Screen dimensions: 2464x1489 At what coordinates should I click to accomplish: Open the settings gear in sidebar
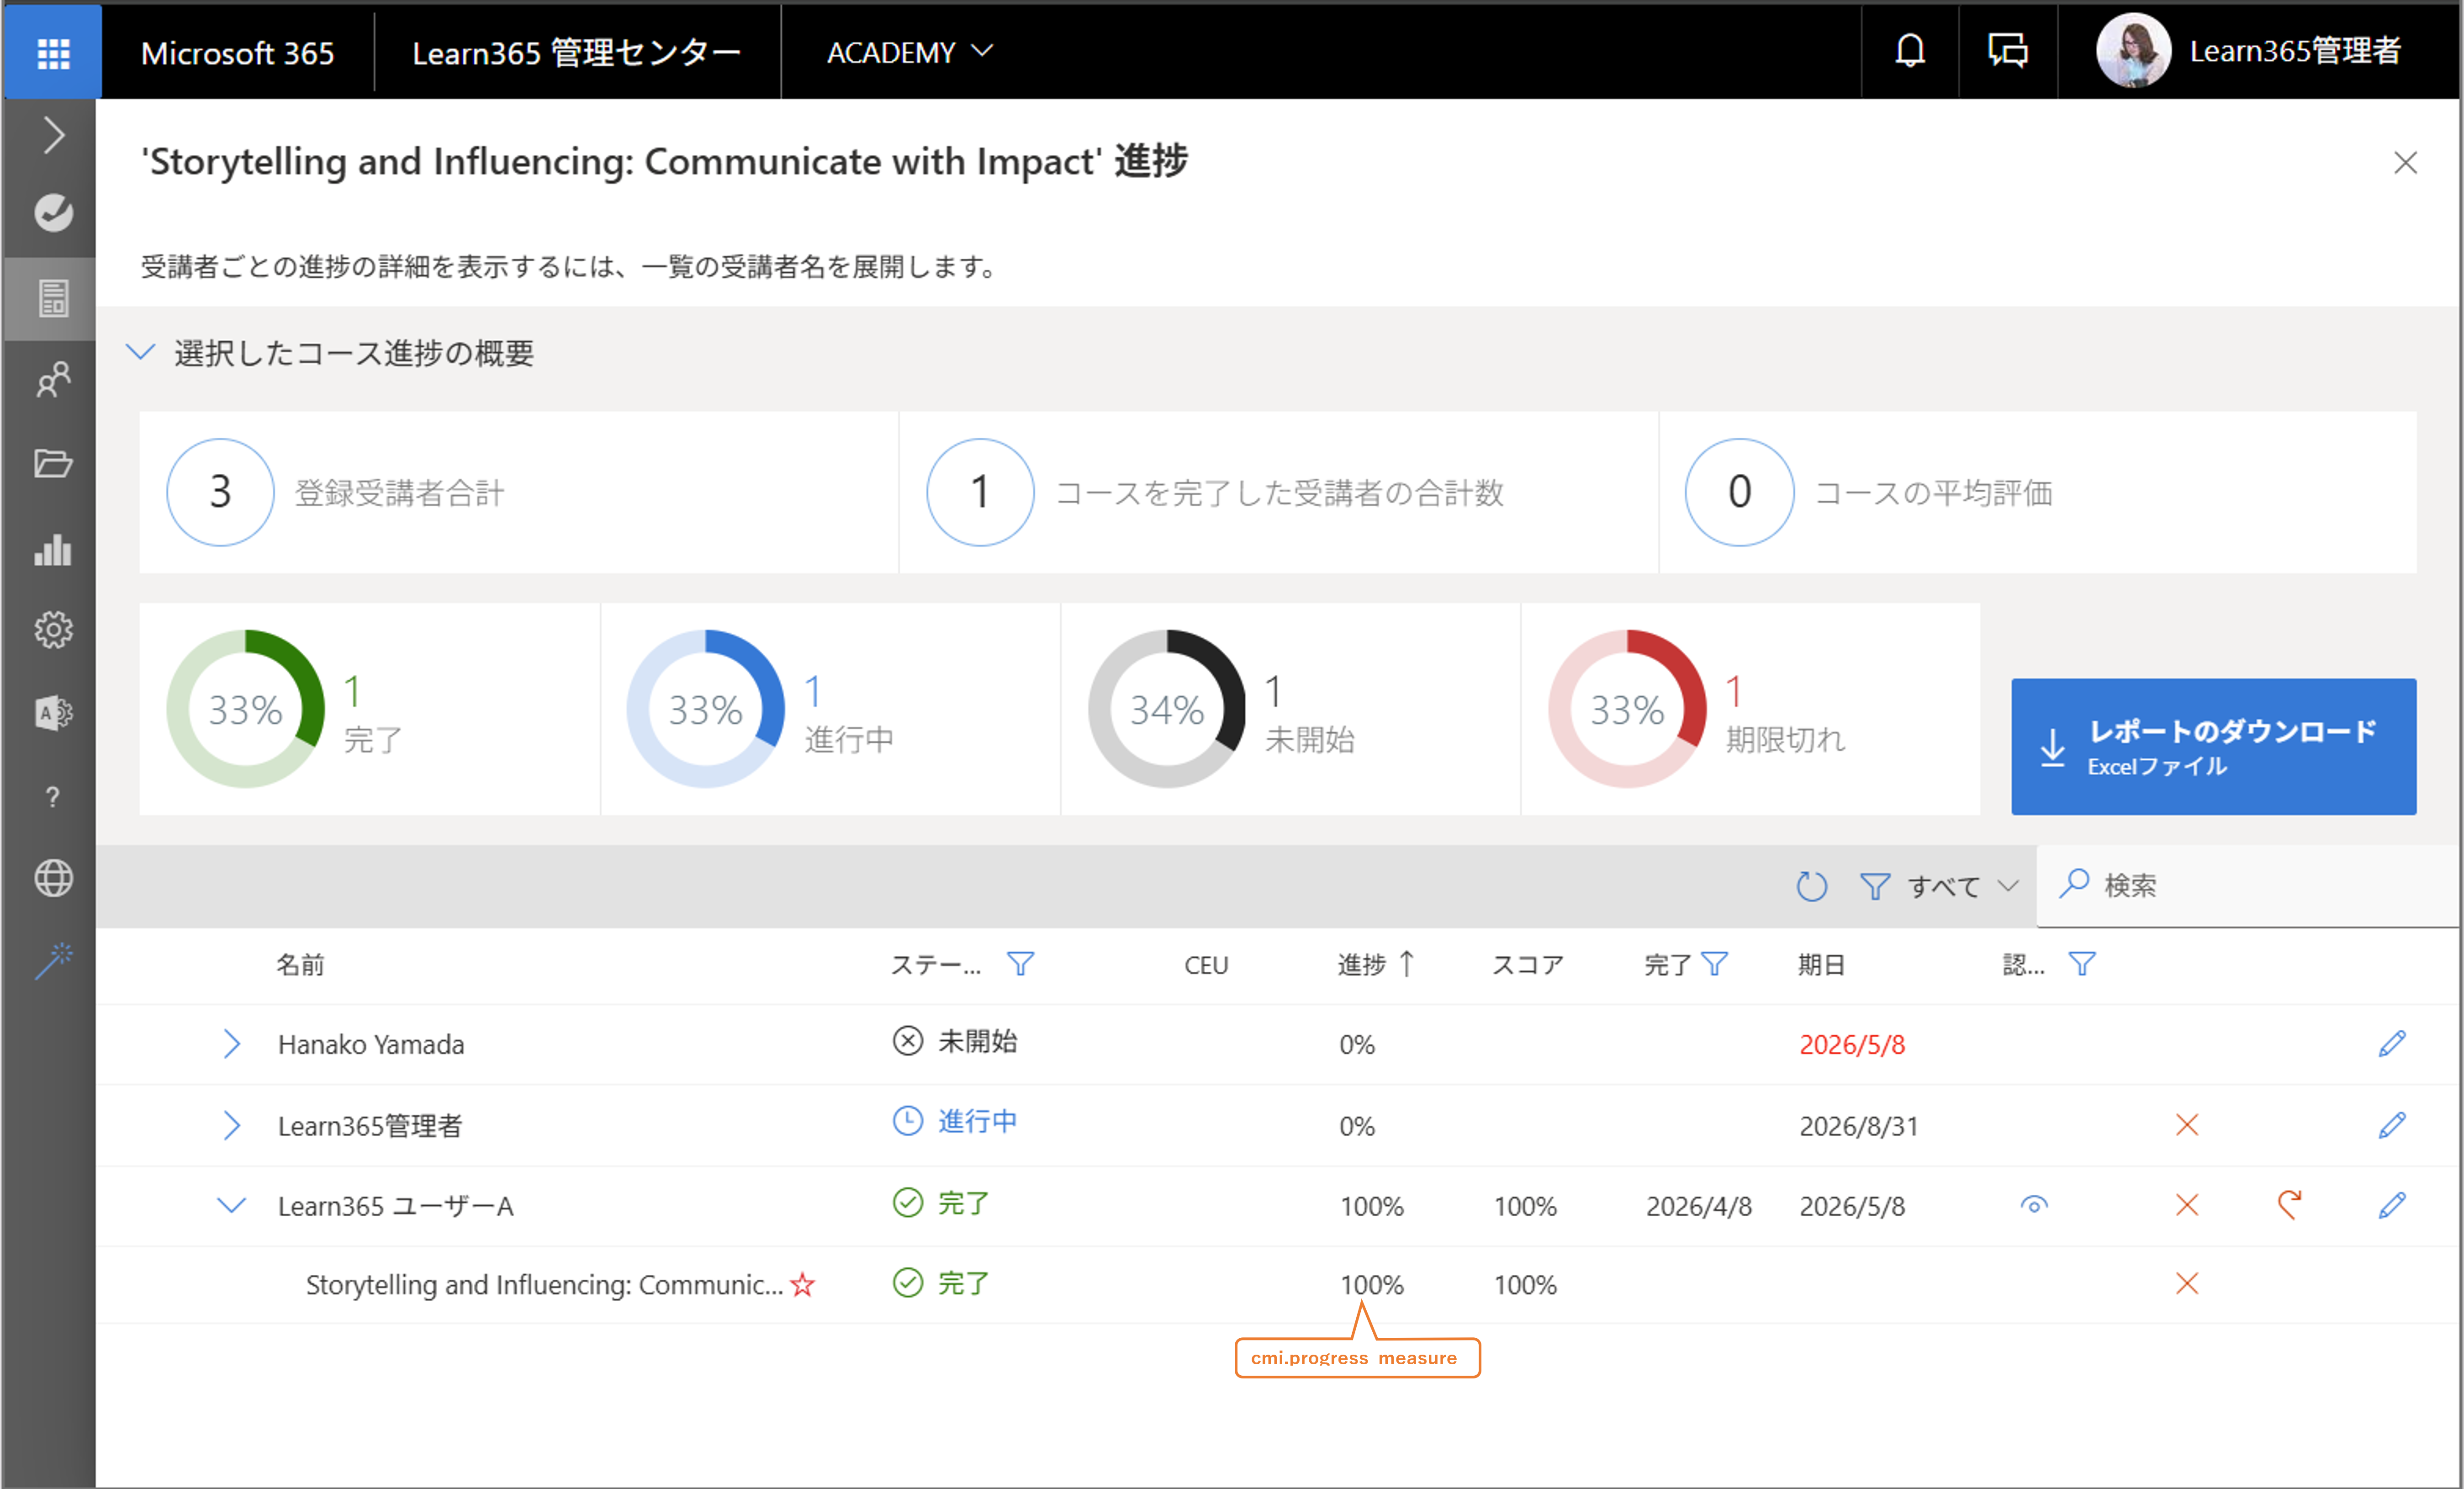tap(53, 630)
